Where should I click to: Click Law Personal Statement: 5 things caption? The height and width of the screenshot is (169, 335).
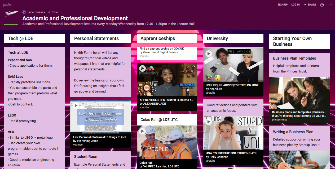pos(100,137)
